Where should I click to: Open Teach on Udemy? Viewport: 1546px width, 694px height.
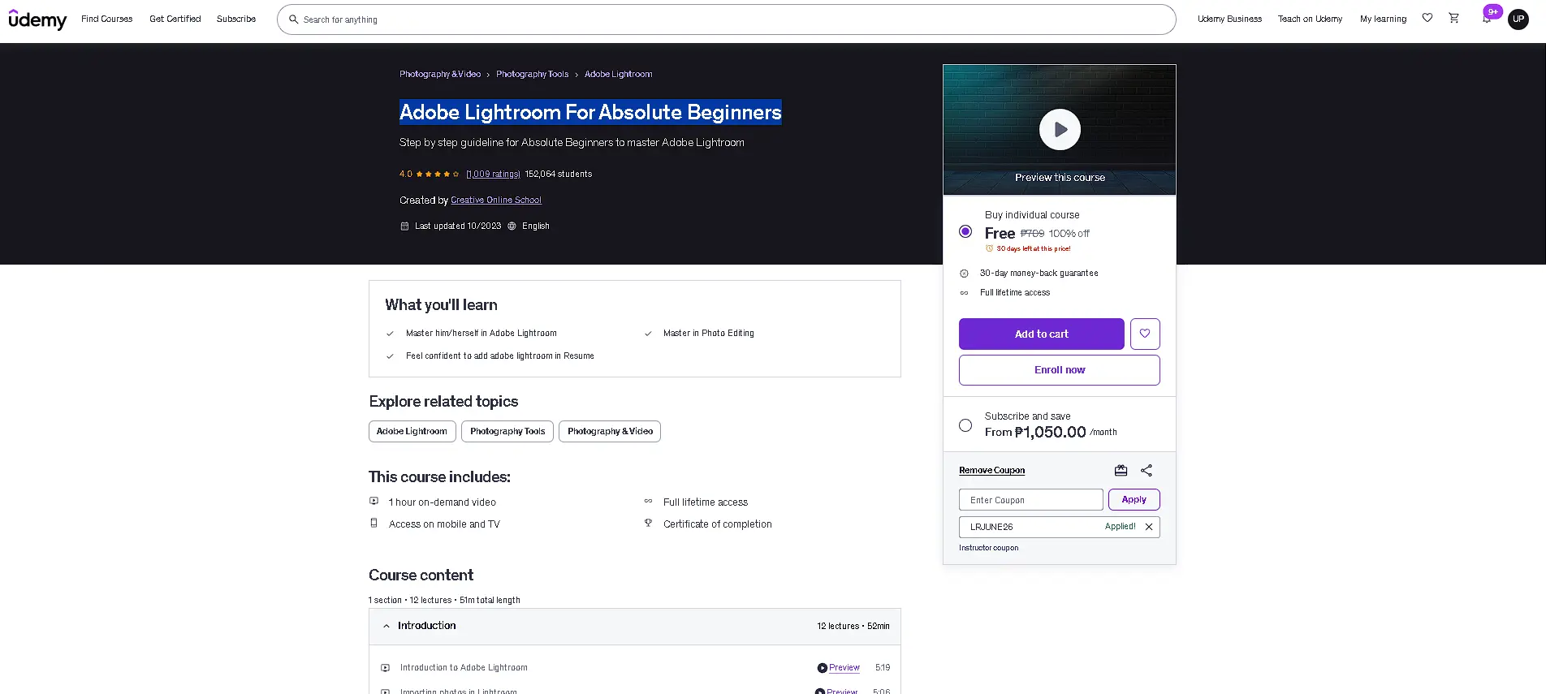click(x=1310, y=19)
